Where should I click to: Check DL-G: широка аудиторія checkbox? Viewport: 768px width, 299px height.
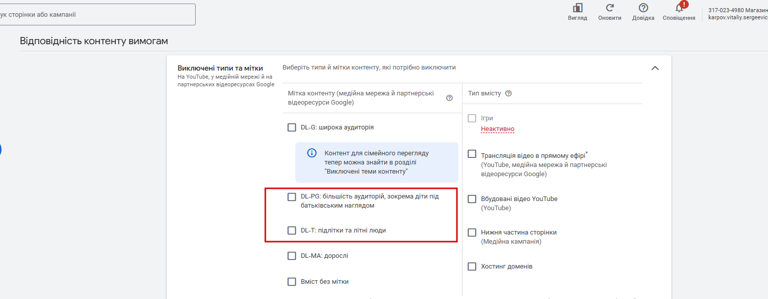(292, 127)
